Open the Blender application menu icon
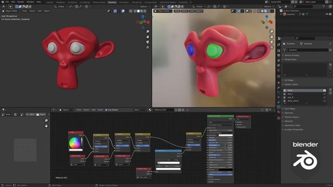This screenshot has height=187, width=333. click(3, 2)
